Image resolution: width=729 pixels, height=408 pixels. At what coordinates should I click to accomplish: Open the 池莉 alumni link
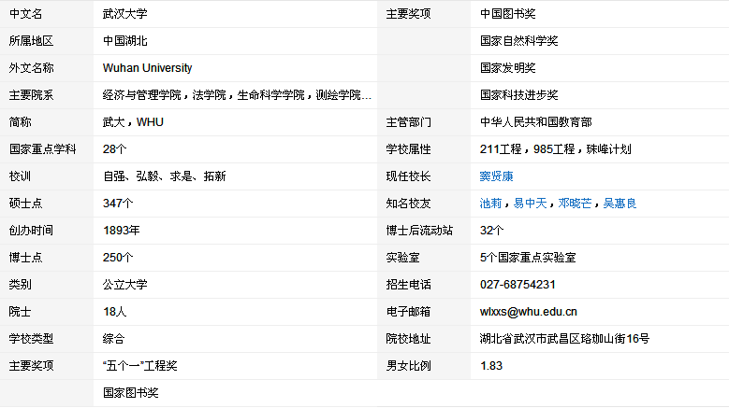click(x=490, y=204)
